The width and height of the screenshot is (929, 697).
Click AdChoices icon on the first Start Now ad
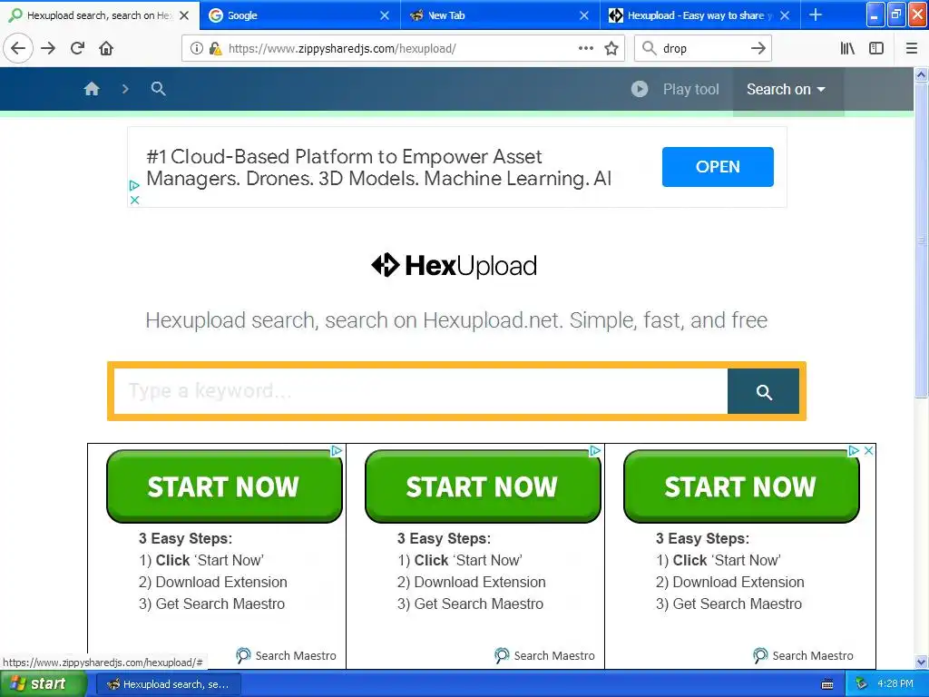(x=337, y=451)
